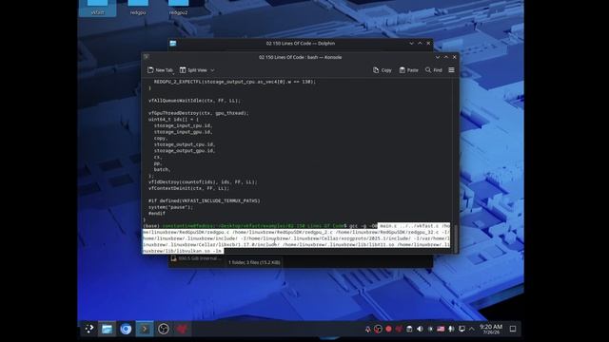Open Find search in Konsole

[434, 70]
